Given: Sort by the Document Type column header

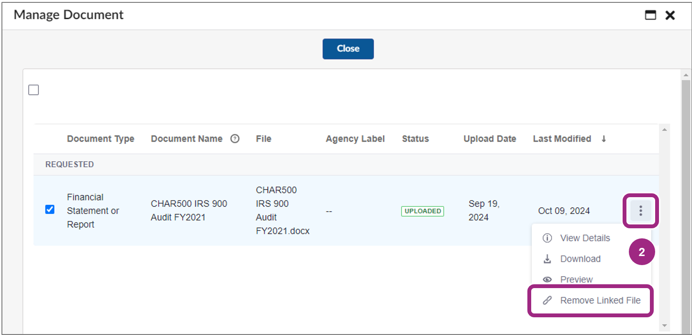Looking at the screenshot, I should click(x=100, y=138).
